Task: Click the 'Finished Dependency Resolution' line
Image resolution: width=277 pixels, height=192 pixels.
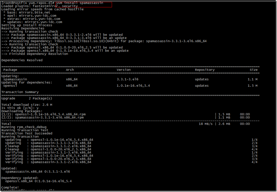Action: click(35, 54)
